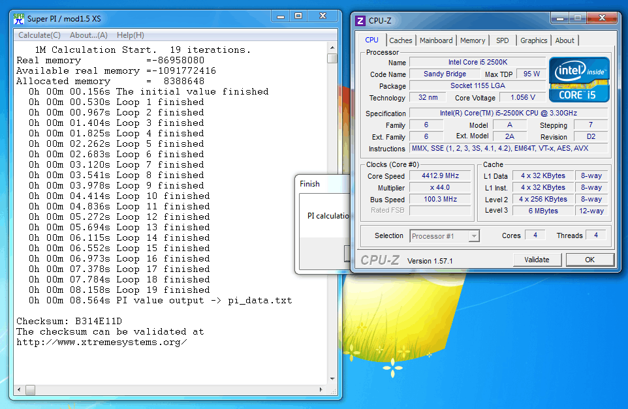628x409 pixels.
Task: Maximize the Super PI window
Action: point(298,16)
